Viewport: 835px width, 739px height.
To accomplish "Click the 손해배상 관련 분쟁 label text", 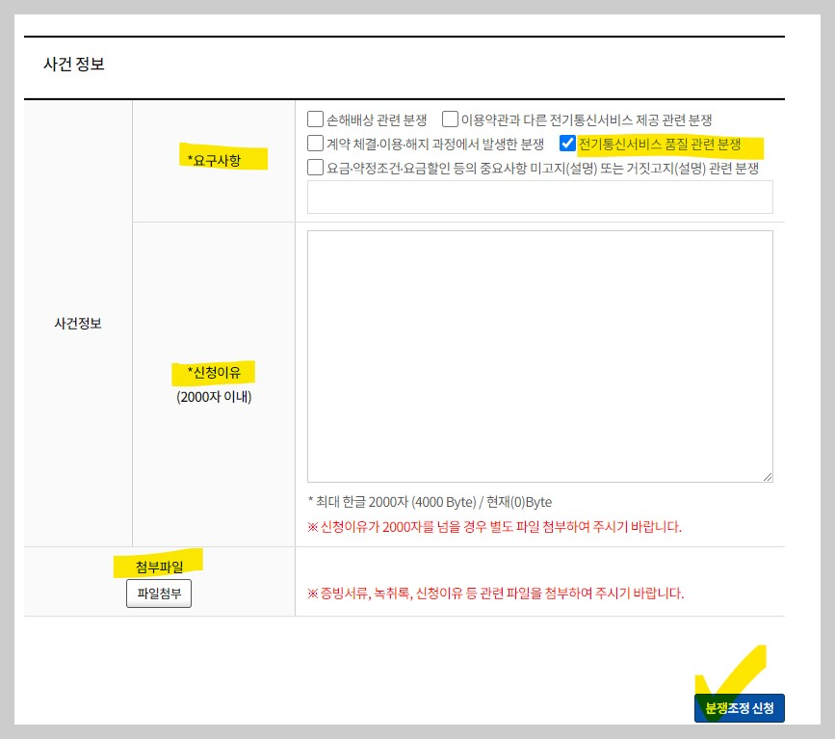I will (x=377, y=119).
